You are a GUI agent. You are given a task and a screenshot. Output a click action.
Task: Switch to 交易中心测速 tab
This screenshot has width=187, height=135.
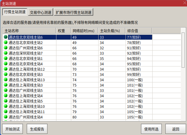[41, 12]
